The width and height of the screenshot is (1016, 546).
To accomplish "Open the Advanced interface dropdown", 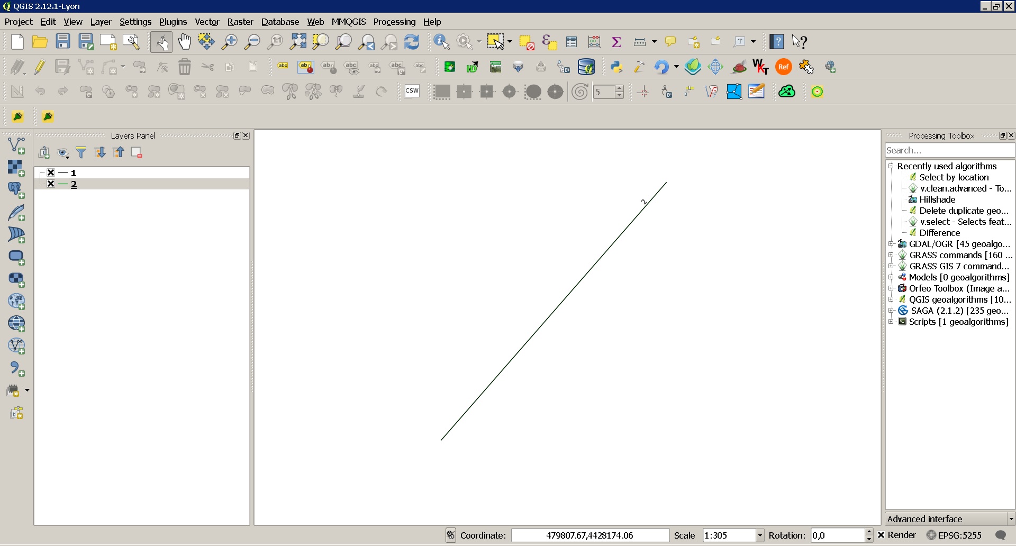I will pyautogui.click(x=950, y=519).
